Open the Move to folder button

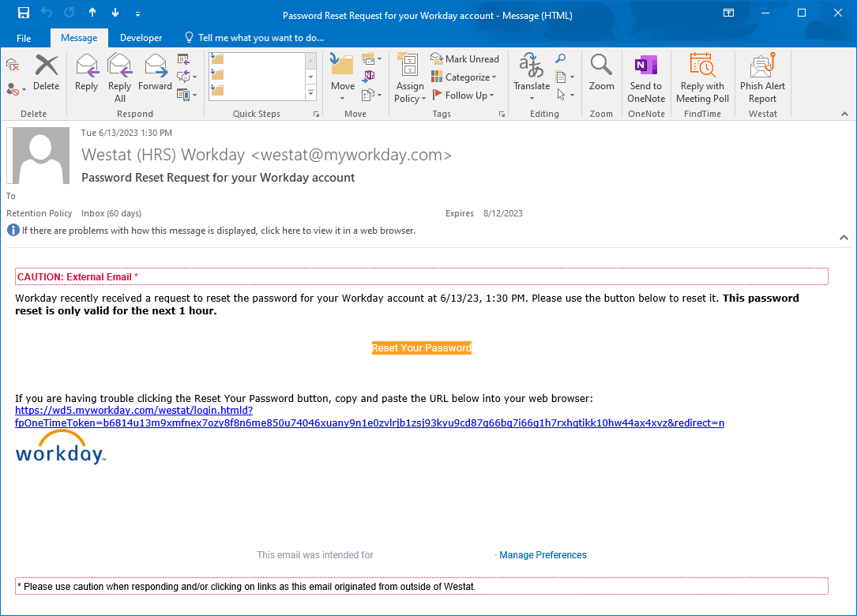(343, 77)
